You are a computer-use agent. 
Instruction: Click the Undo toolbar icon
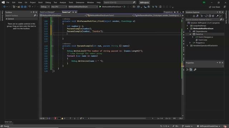30,7
